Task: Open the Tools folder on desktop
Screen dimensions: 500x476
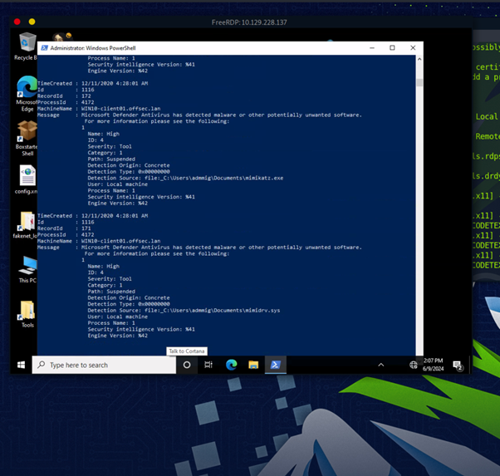Action: (x=27, y=314)
